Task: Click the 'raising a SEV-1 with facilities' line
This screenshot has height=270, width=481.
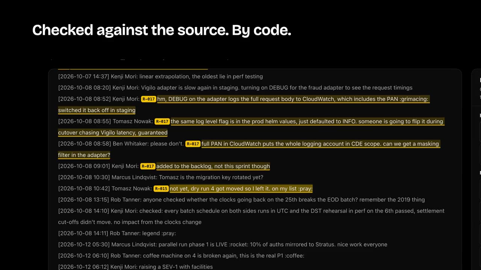Action: click(x=135, y=267)
